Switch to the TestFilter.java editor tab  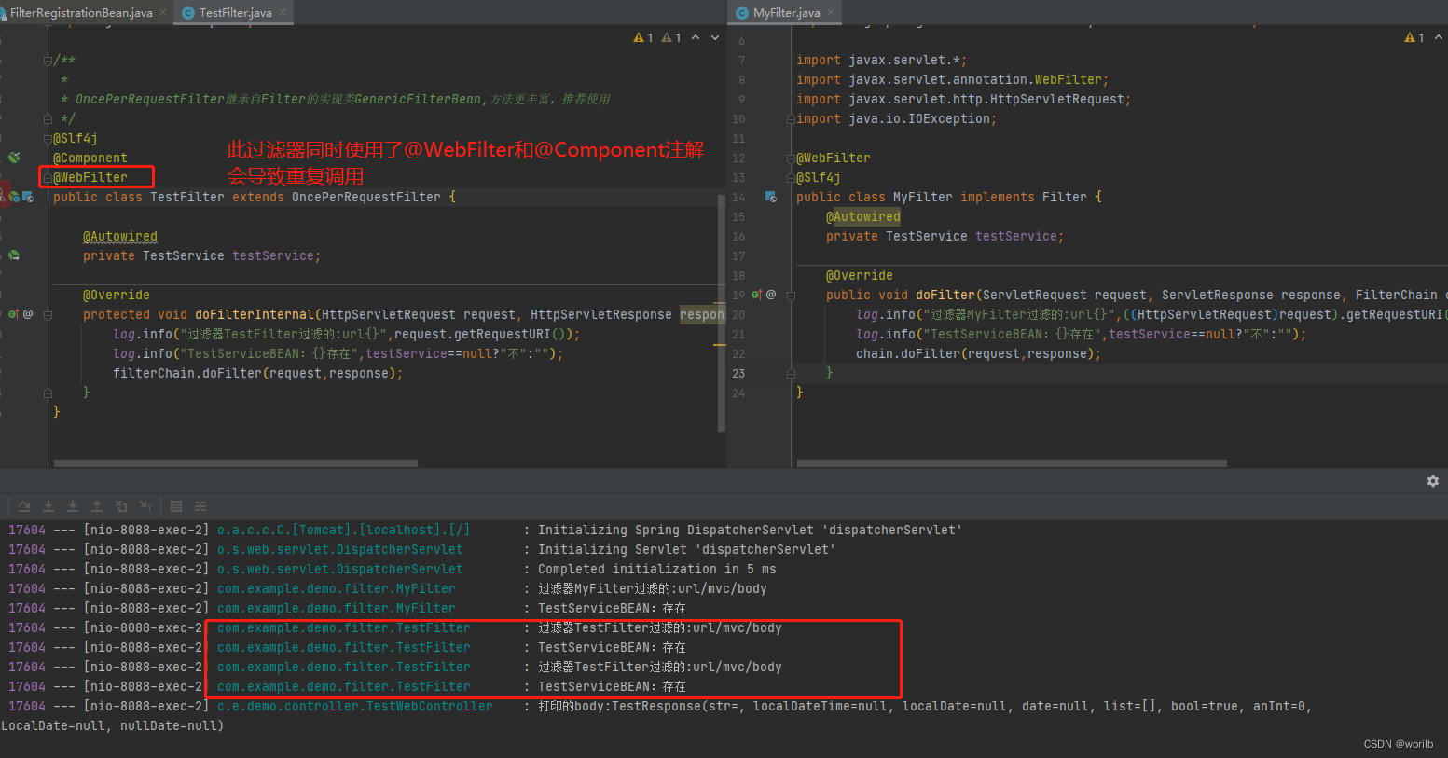pyautogui.click(x=235, y=12)
